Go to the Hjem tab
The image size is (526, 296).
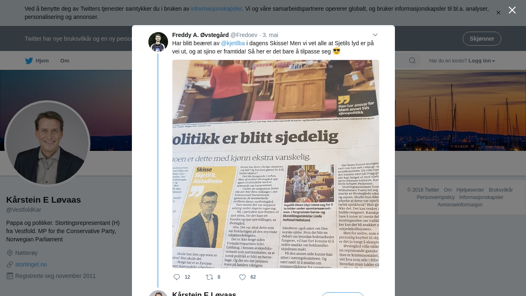coord(37,61)
